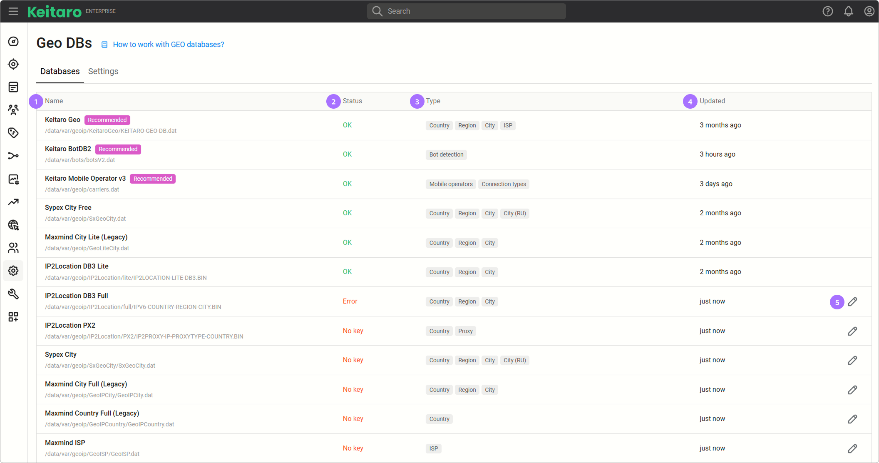
Task: Edit the IP2Location DB3 Full database
Action: coord(852,301)
